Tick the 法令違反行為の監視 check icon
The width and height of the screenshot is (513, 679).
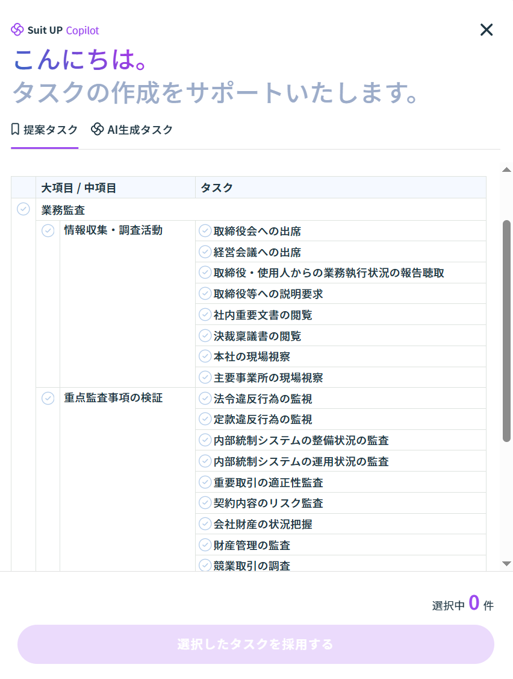205,399
